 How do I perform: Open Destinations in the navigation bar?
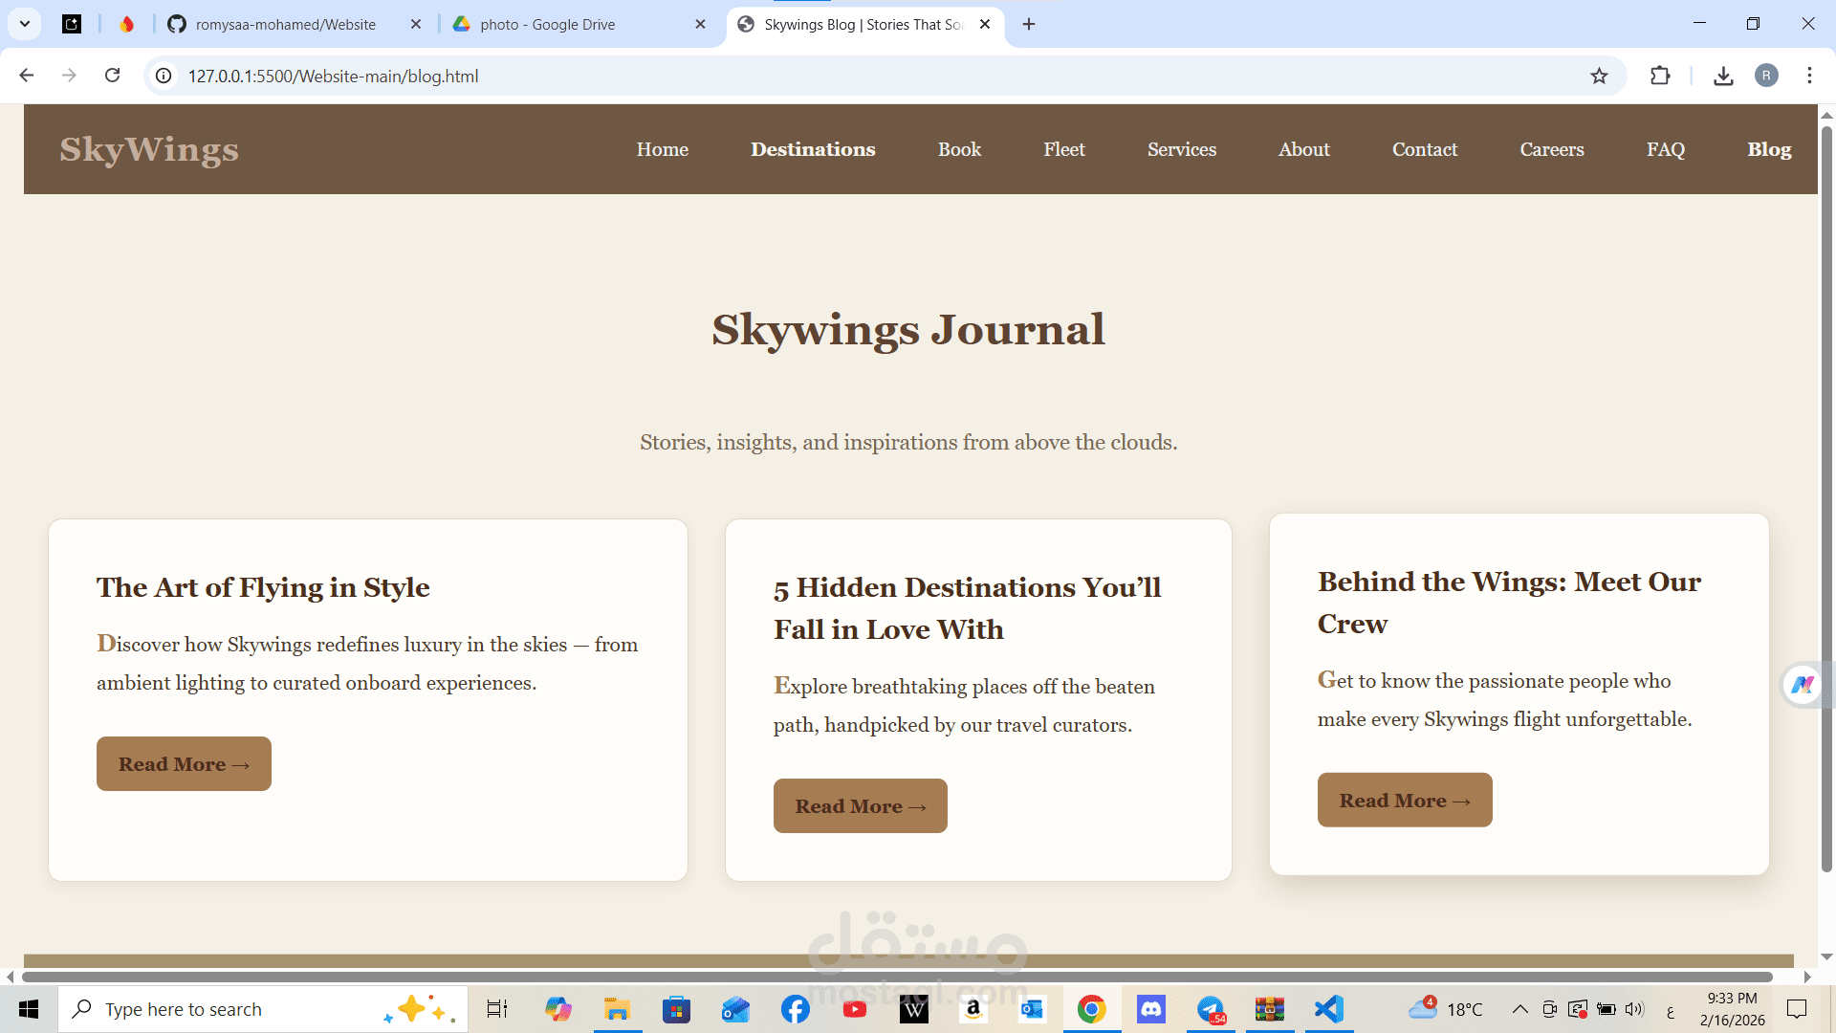(x=813, y=149)
